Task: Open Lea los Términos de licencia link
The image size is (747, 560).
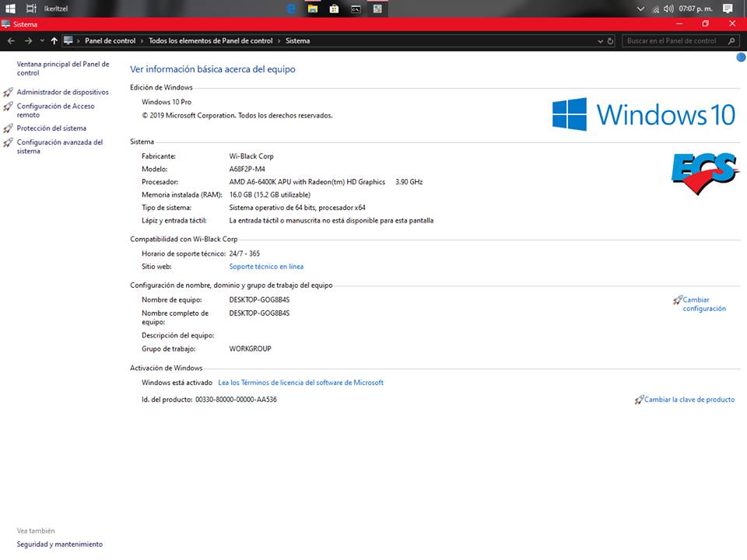Action: [x=300, y=383]
